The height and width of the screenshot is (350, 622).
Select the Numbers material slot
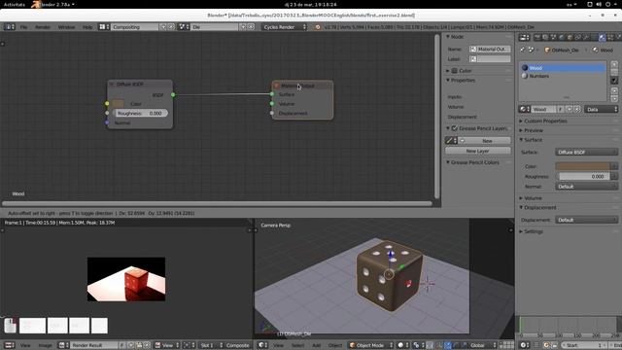point(563,76)
